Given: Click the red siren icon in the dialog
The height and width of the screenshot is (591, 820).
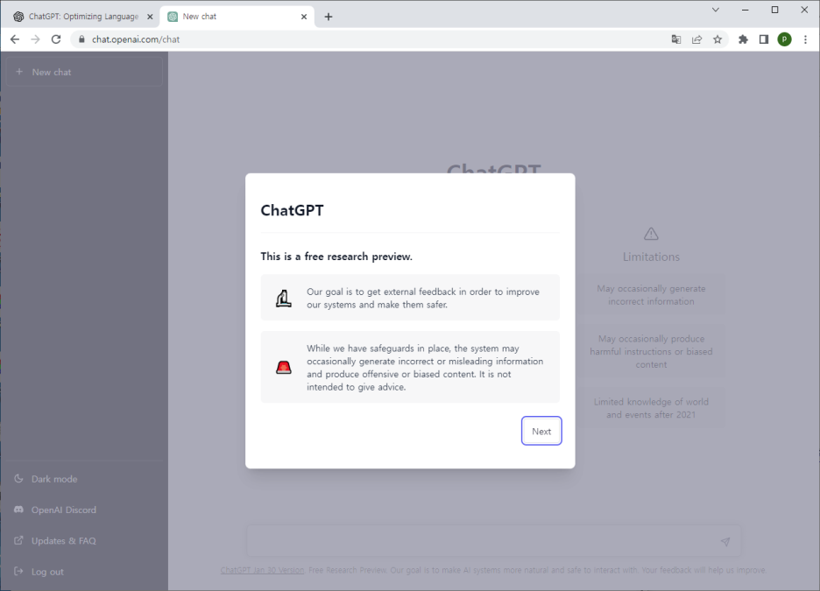Looking at the screenshot, I should (x=284, y=368).
